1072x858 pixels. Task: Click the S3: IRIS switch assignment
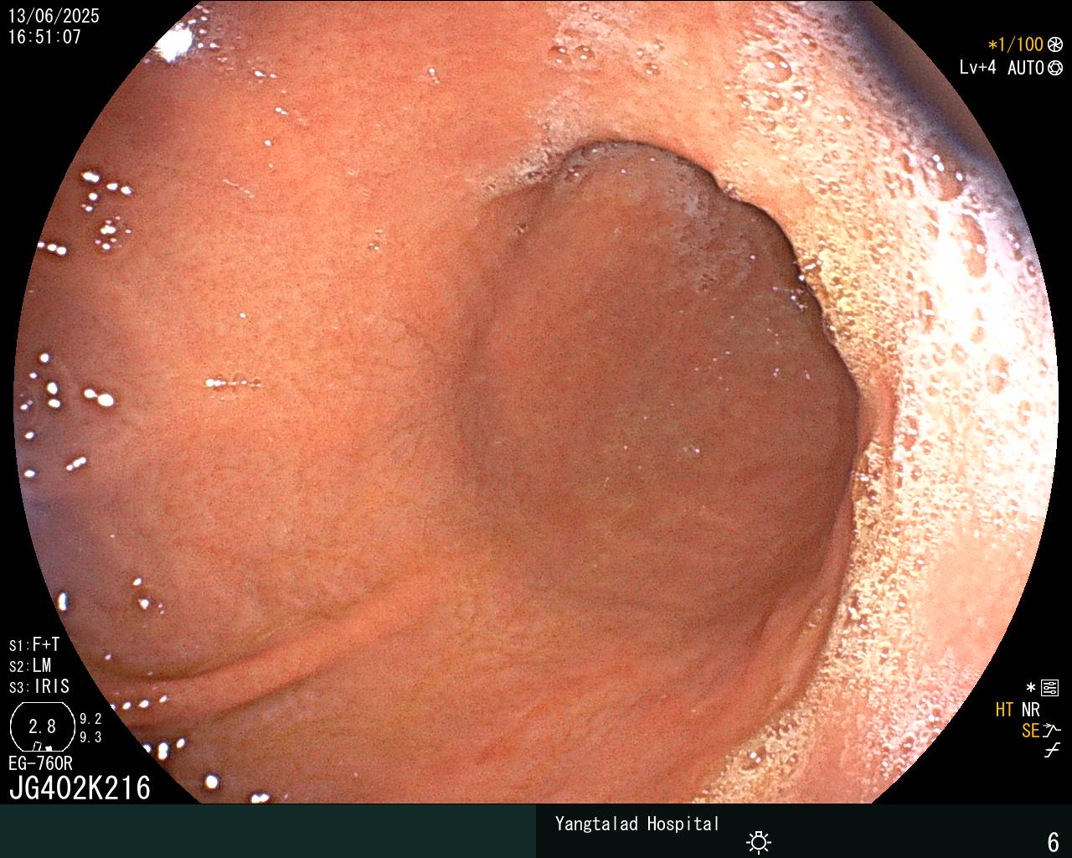[x=39, y=687]
